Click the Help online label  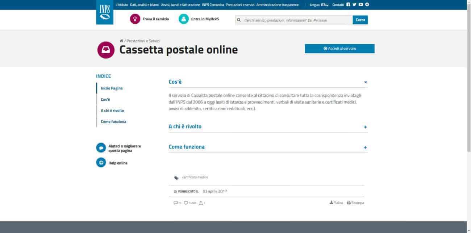pyautogui.click(x=118, y=163)
